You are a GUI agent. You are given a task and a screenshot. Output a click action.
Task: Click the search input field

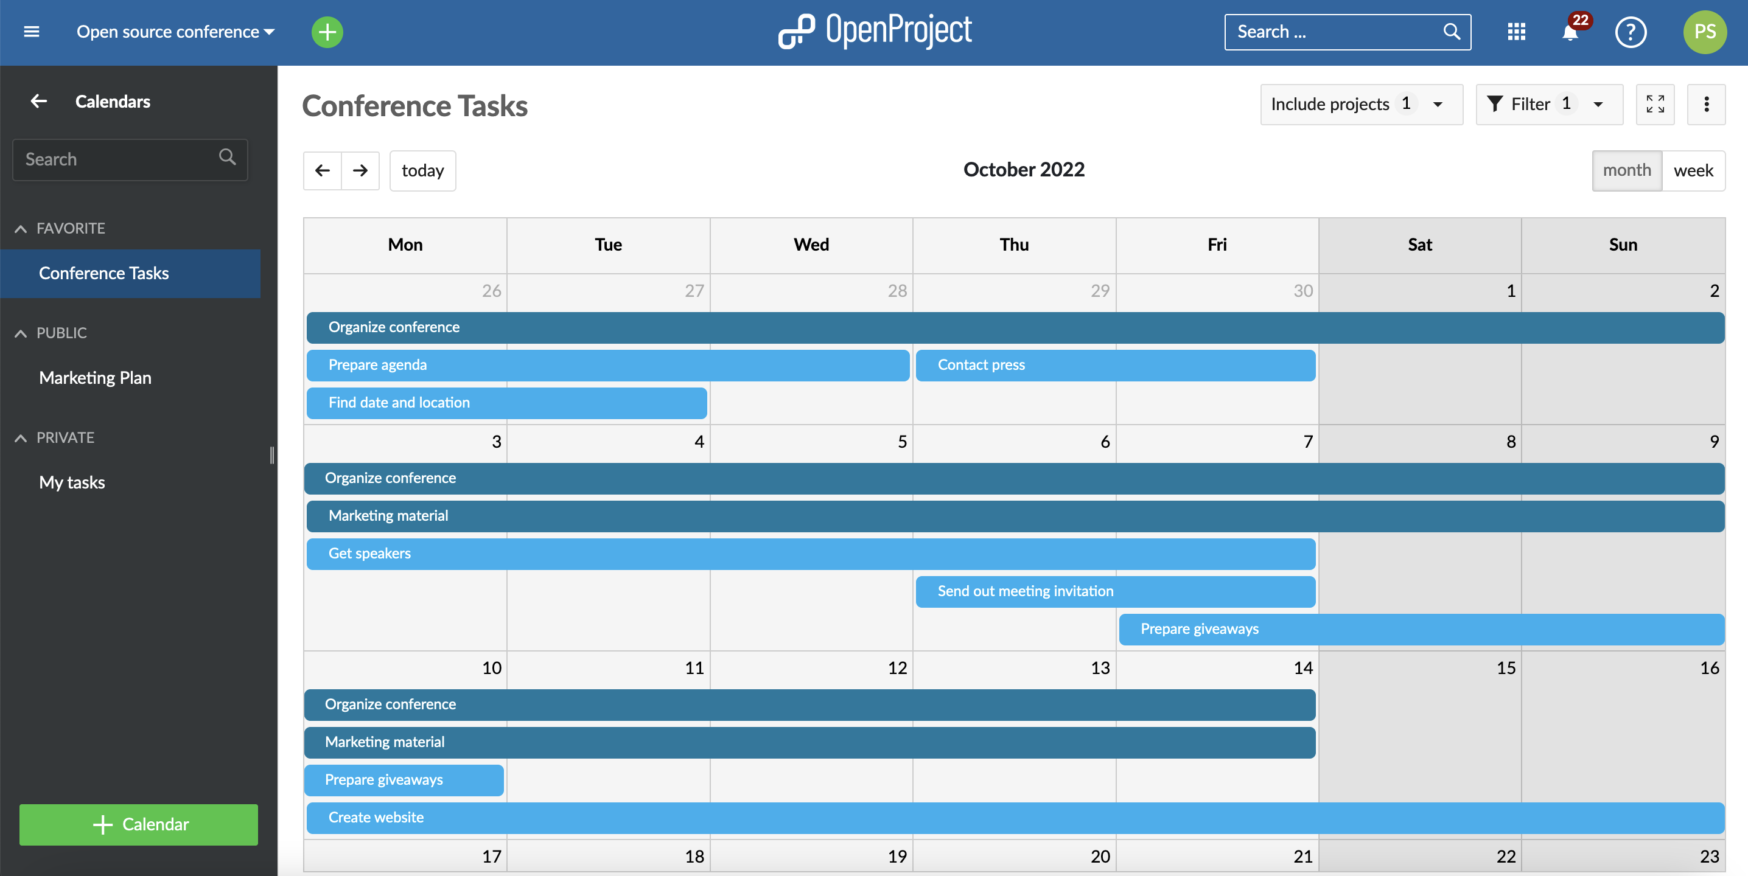(1332, 30)
